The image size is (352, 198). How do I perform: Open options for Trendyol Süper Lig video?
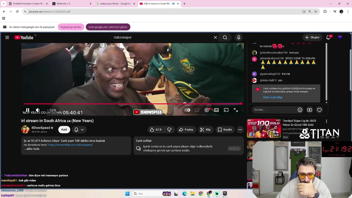[326, 121]
